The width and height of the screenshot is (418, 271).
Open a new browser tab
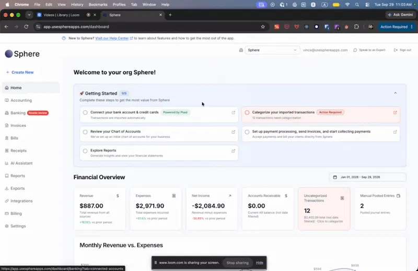coord(170,15)
